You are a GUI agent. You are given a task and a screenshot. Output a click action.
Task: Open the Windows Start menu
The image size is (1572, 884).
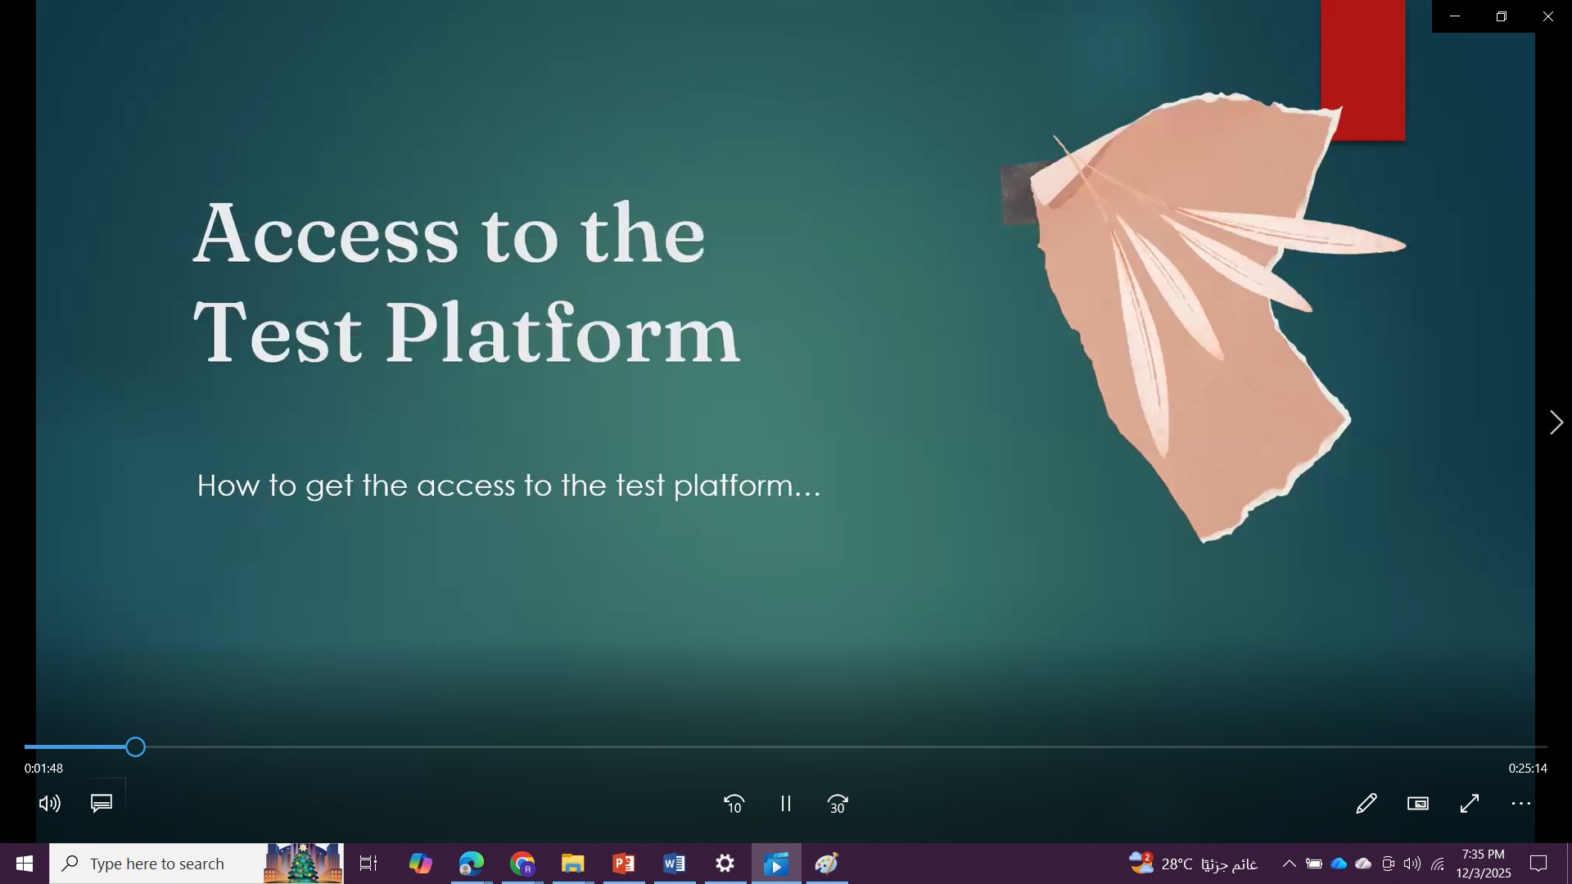coord(24,864)
